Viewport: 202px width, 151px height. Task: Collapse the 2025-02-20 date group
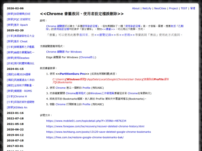tap(15, 31)
